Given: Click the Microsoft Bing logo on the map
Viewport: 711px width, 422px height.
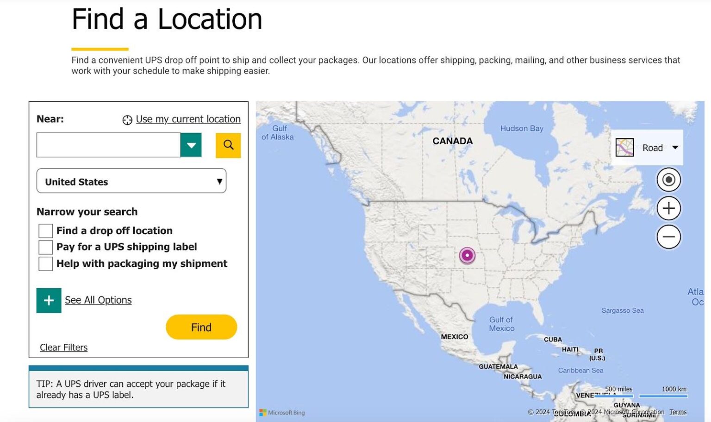Looking at the screenshot, I should pos(283,412).
